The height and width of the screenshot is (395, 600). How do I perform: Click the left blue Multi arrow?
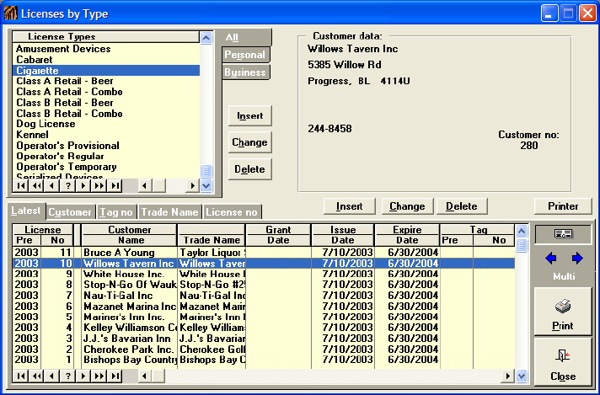click(549, 259)
